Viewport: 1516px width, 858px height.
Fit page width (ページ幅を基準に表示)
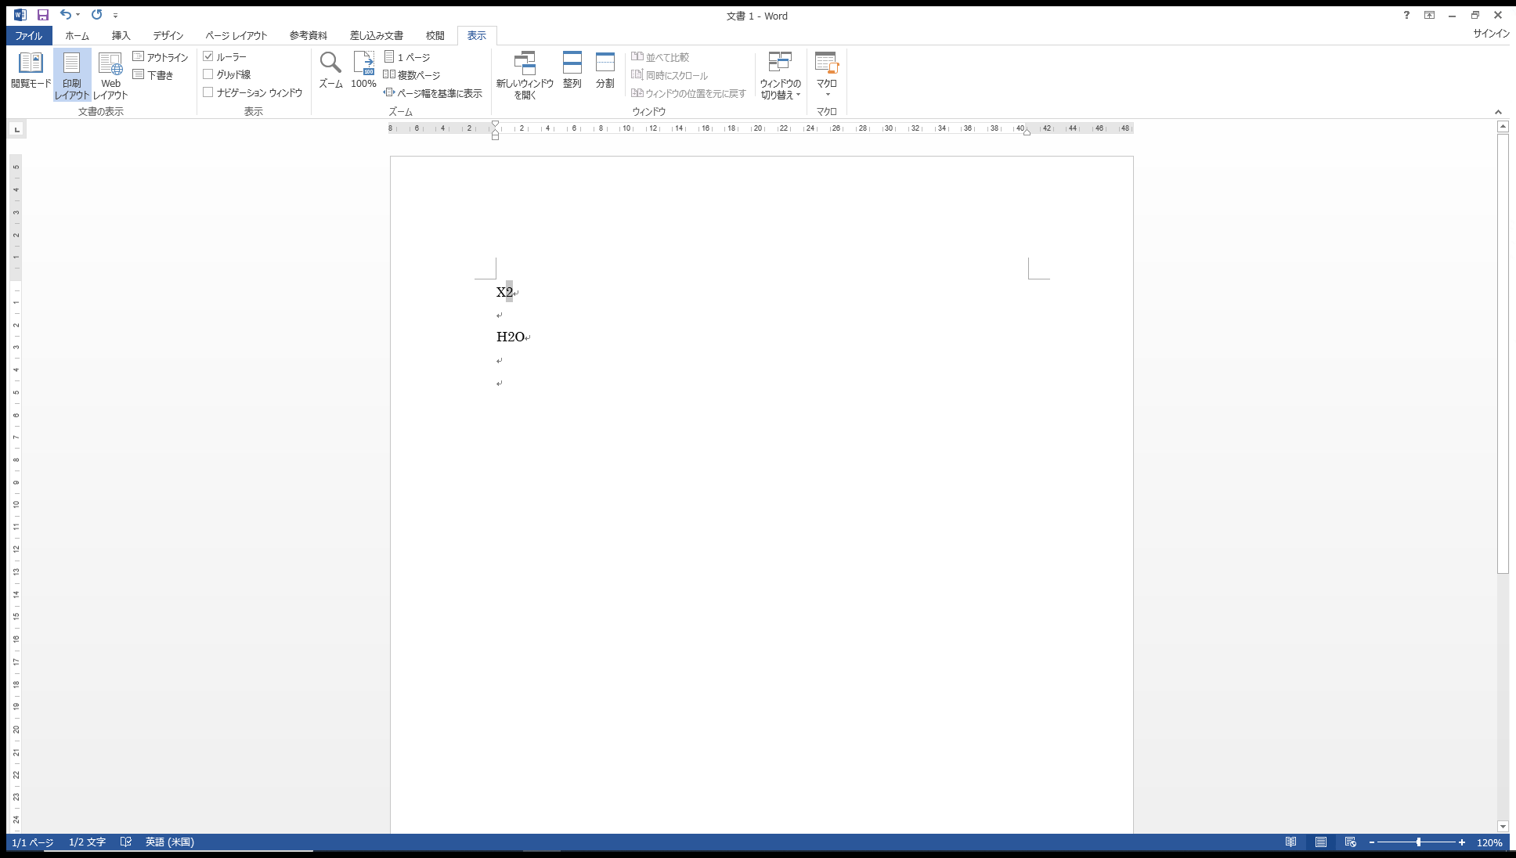coord(433,93)
